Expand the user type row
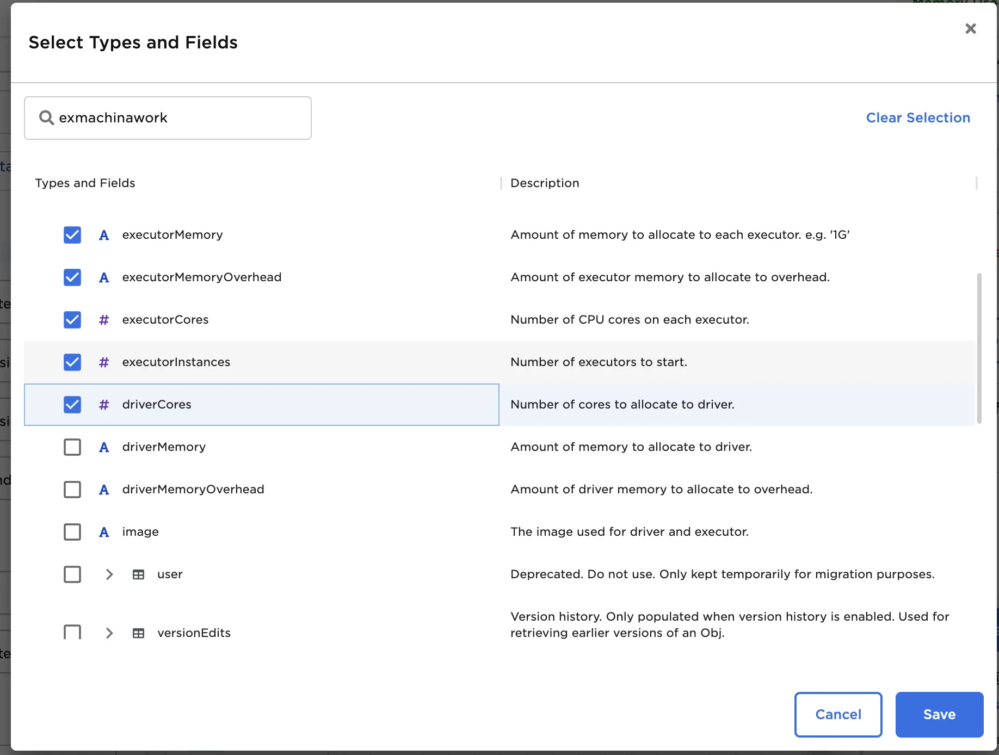Screen dimensions: 999x755 109,574
